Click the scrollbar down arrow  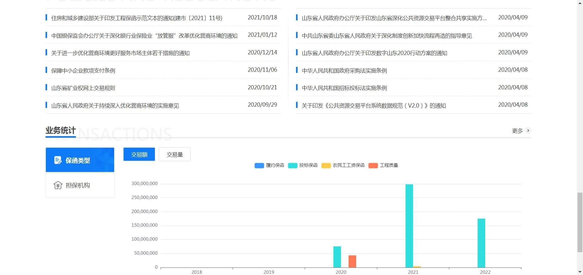tap(580, 272)
